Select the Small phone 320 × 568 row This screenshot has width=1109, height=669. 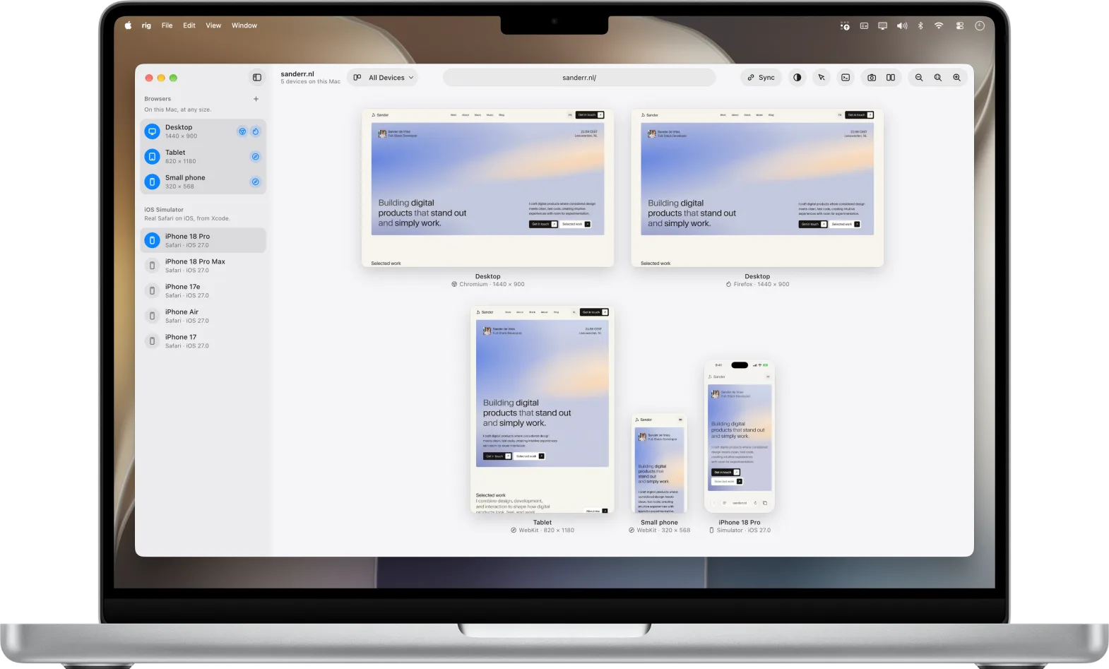point(203,182)
